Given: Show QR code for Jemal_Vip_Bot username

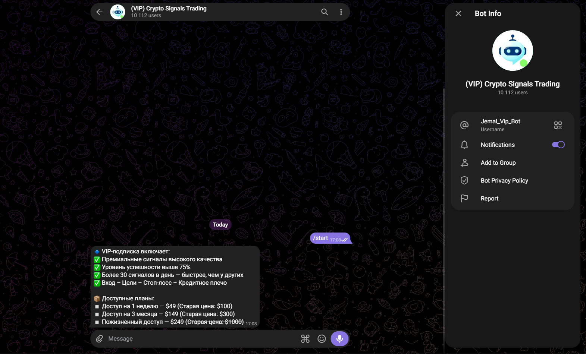Looking at the screenshot, I should point(558,125).
